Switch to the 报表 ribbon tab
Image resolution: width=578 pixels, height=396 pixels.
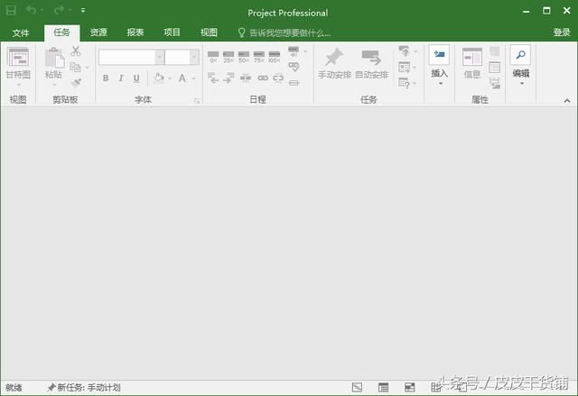[135, 32]
